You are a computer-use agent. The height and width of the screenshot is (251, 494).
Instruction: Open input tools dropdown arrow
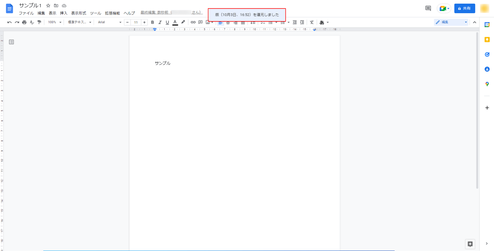327,22
